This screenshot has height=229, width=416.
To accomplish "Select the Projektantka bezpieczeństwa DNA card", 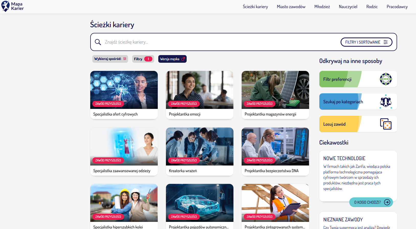I will pyautogui.click(x=275, y=151).
